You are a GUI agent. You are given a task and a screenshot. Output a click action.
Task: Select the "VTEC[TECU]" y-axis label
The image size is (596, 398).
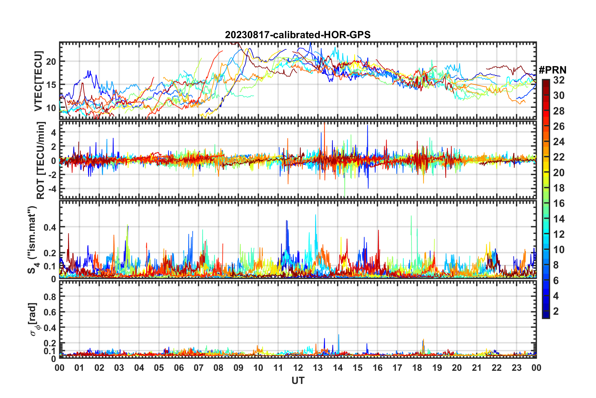(x=38, y=81)
